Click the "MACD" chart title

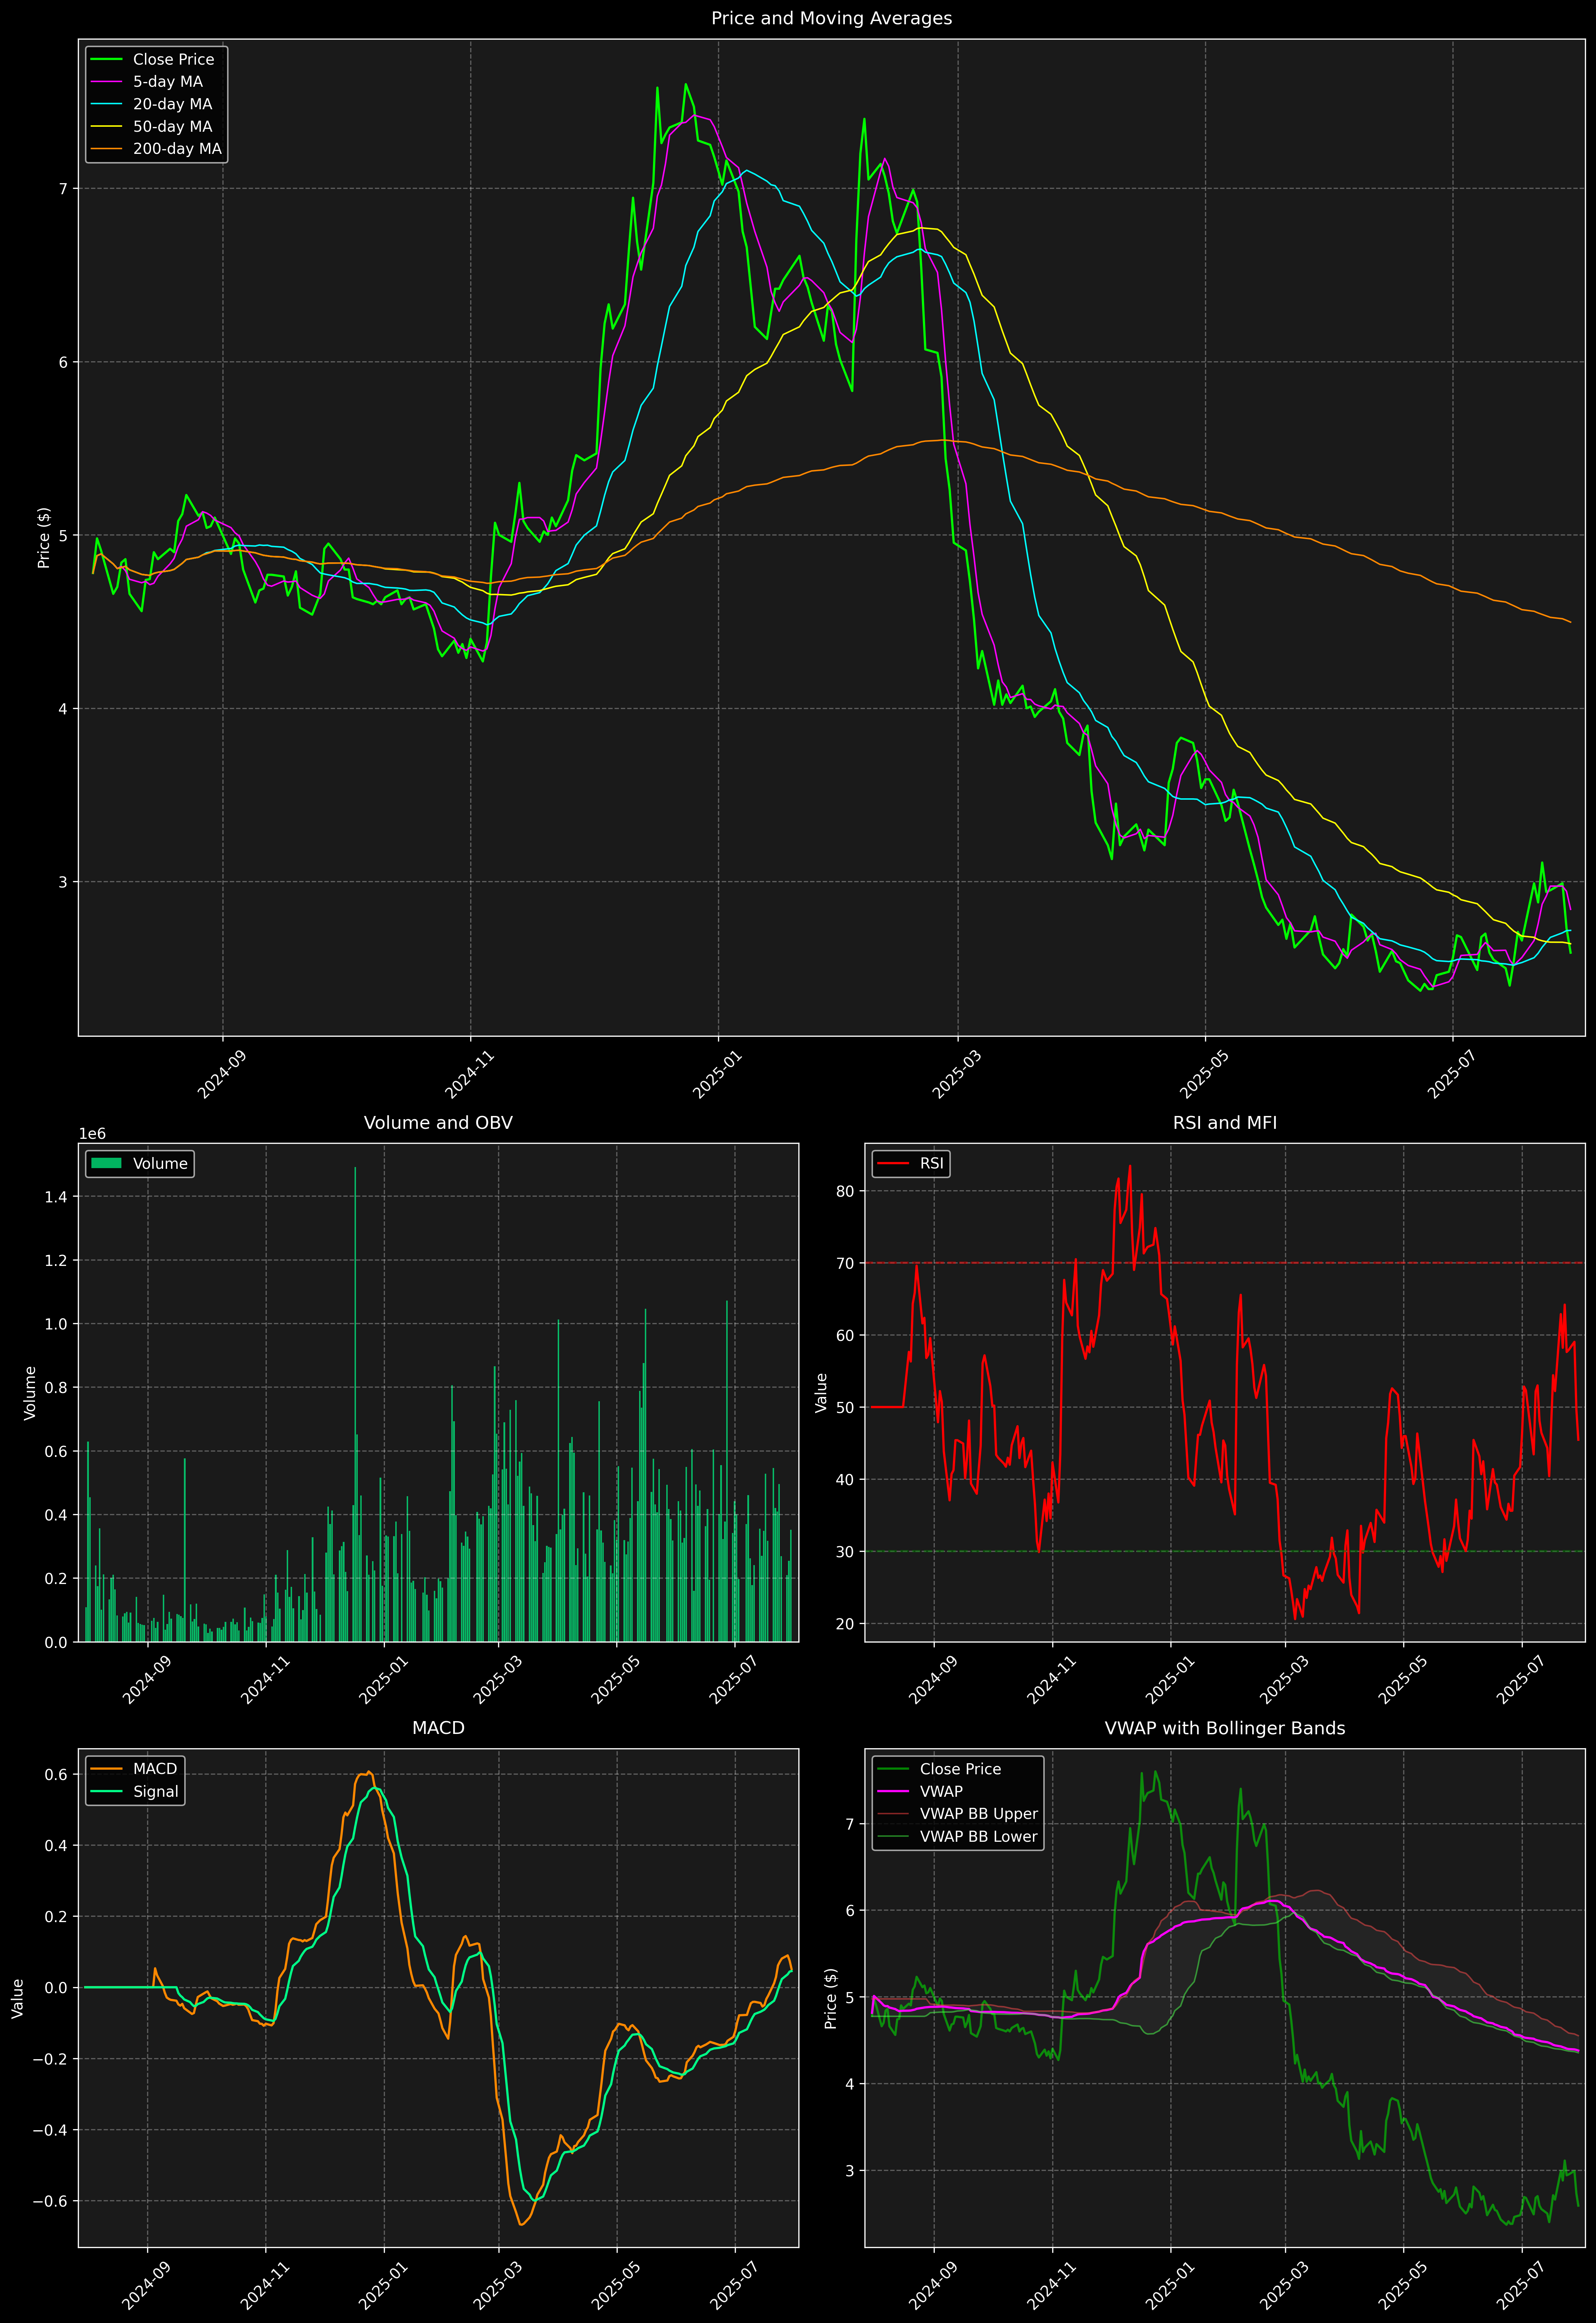[x=438, y=1728]
